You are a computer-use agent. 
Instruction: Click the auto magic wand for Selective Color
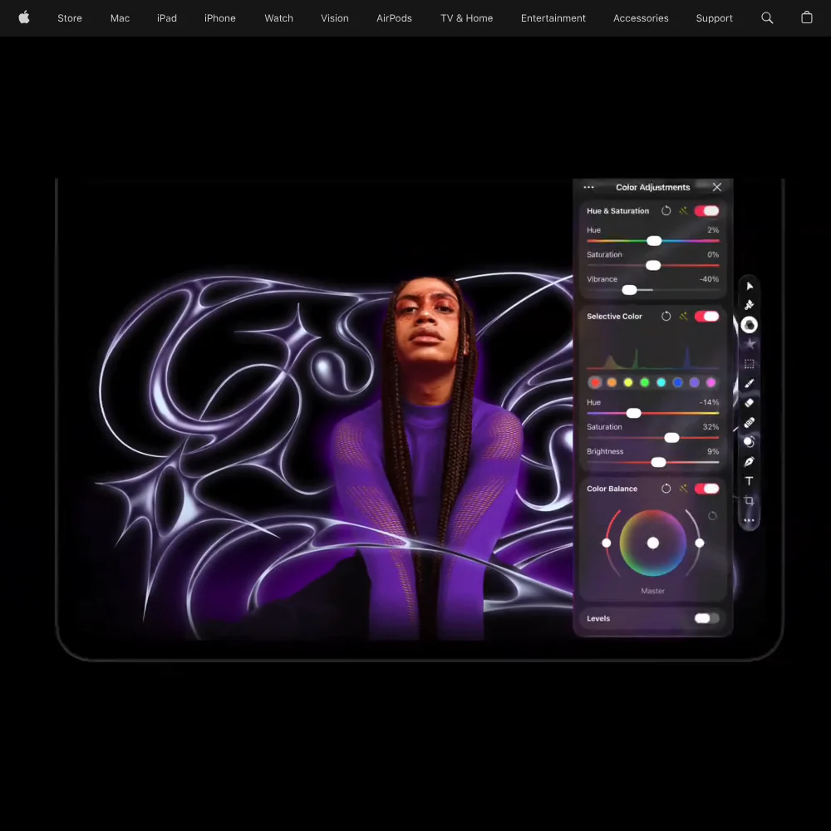[684, 317]
